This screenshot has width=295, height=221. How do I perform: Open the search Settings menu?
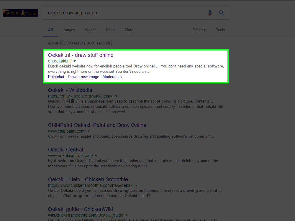(199, 30)
